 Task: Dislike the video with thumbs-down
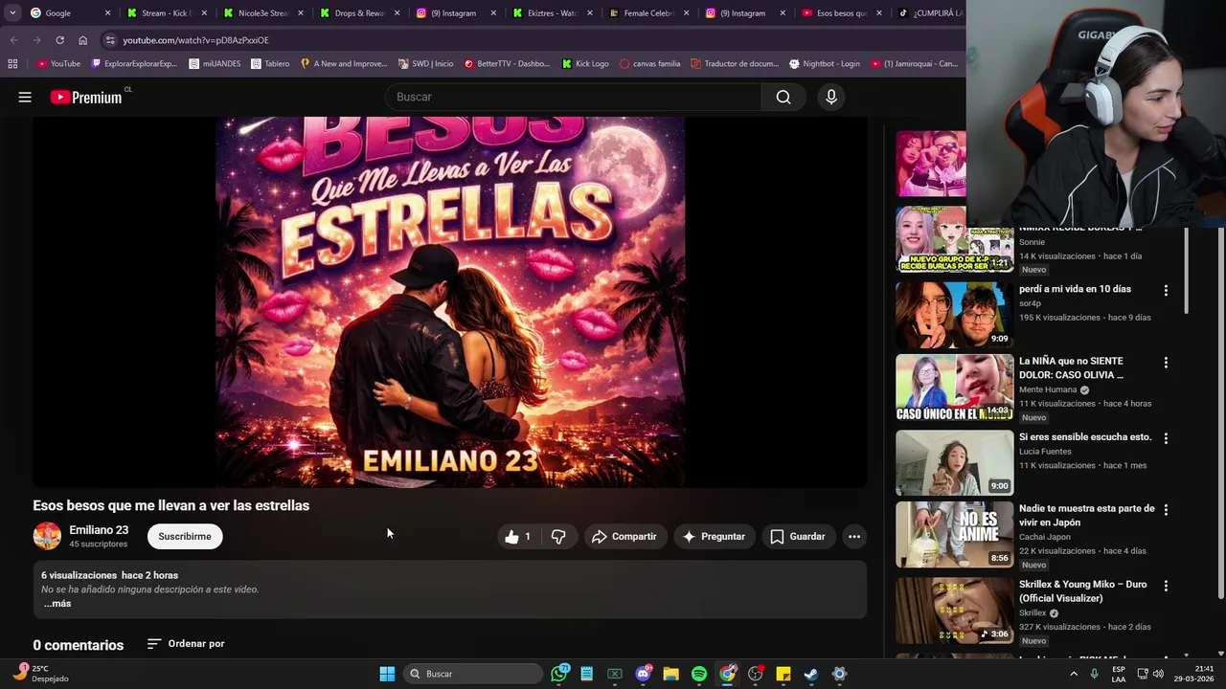[558, 537]
